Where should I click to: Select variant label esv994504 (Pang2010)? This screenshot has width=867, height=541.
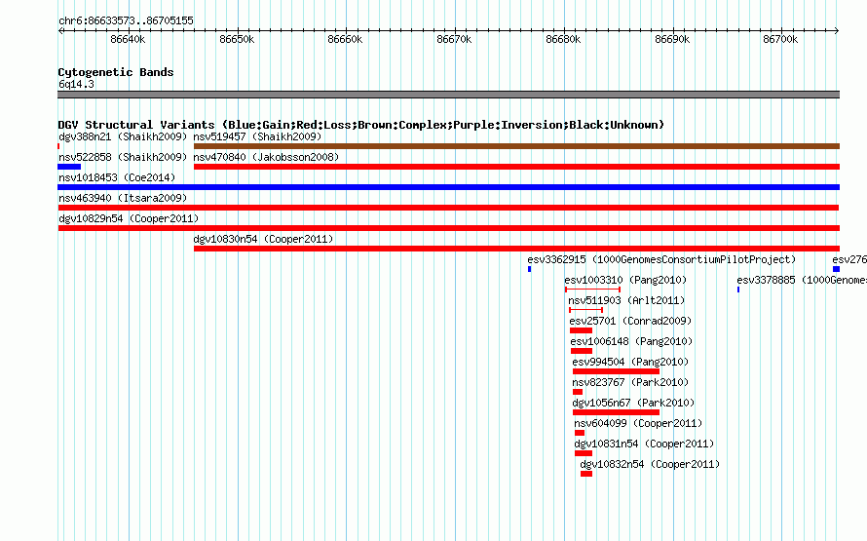coord(630,362)
